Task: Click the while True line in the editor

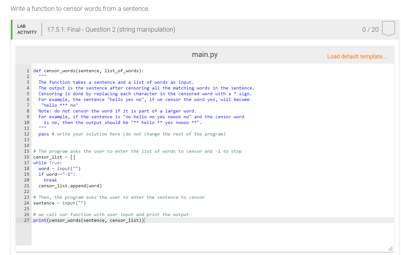Action: (x=45, y=163)
